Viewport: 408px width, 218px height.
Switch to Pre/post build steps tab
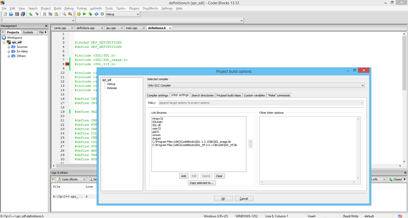coord(228,95)
